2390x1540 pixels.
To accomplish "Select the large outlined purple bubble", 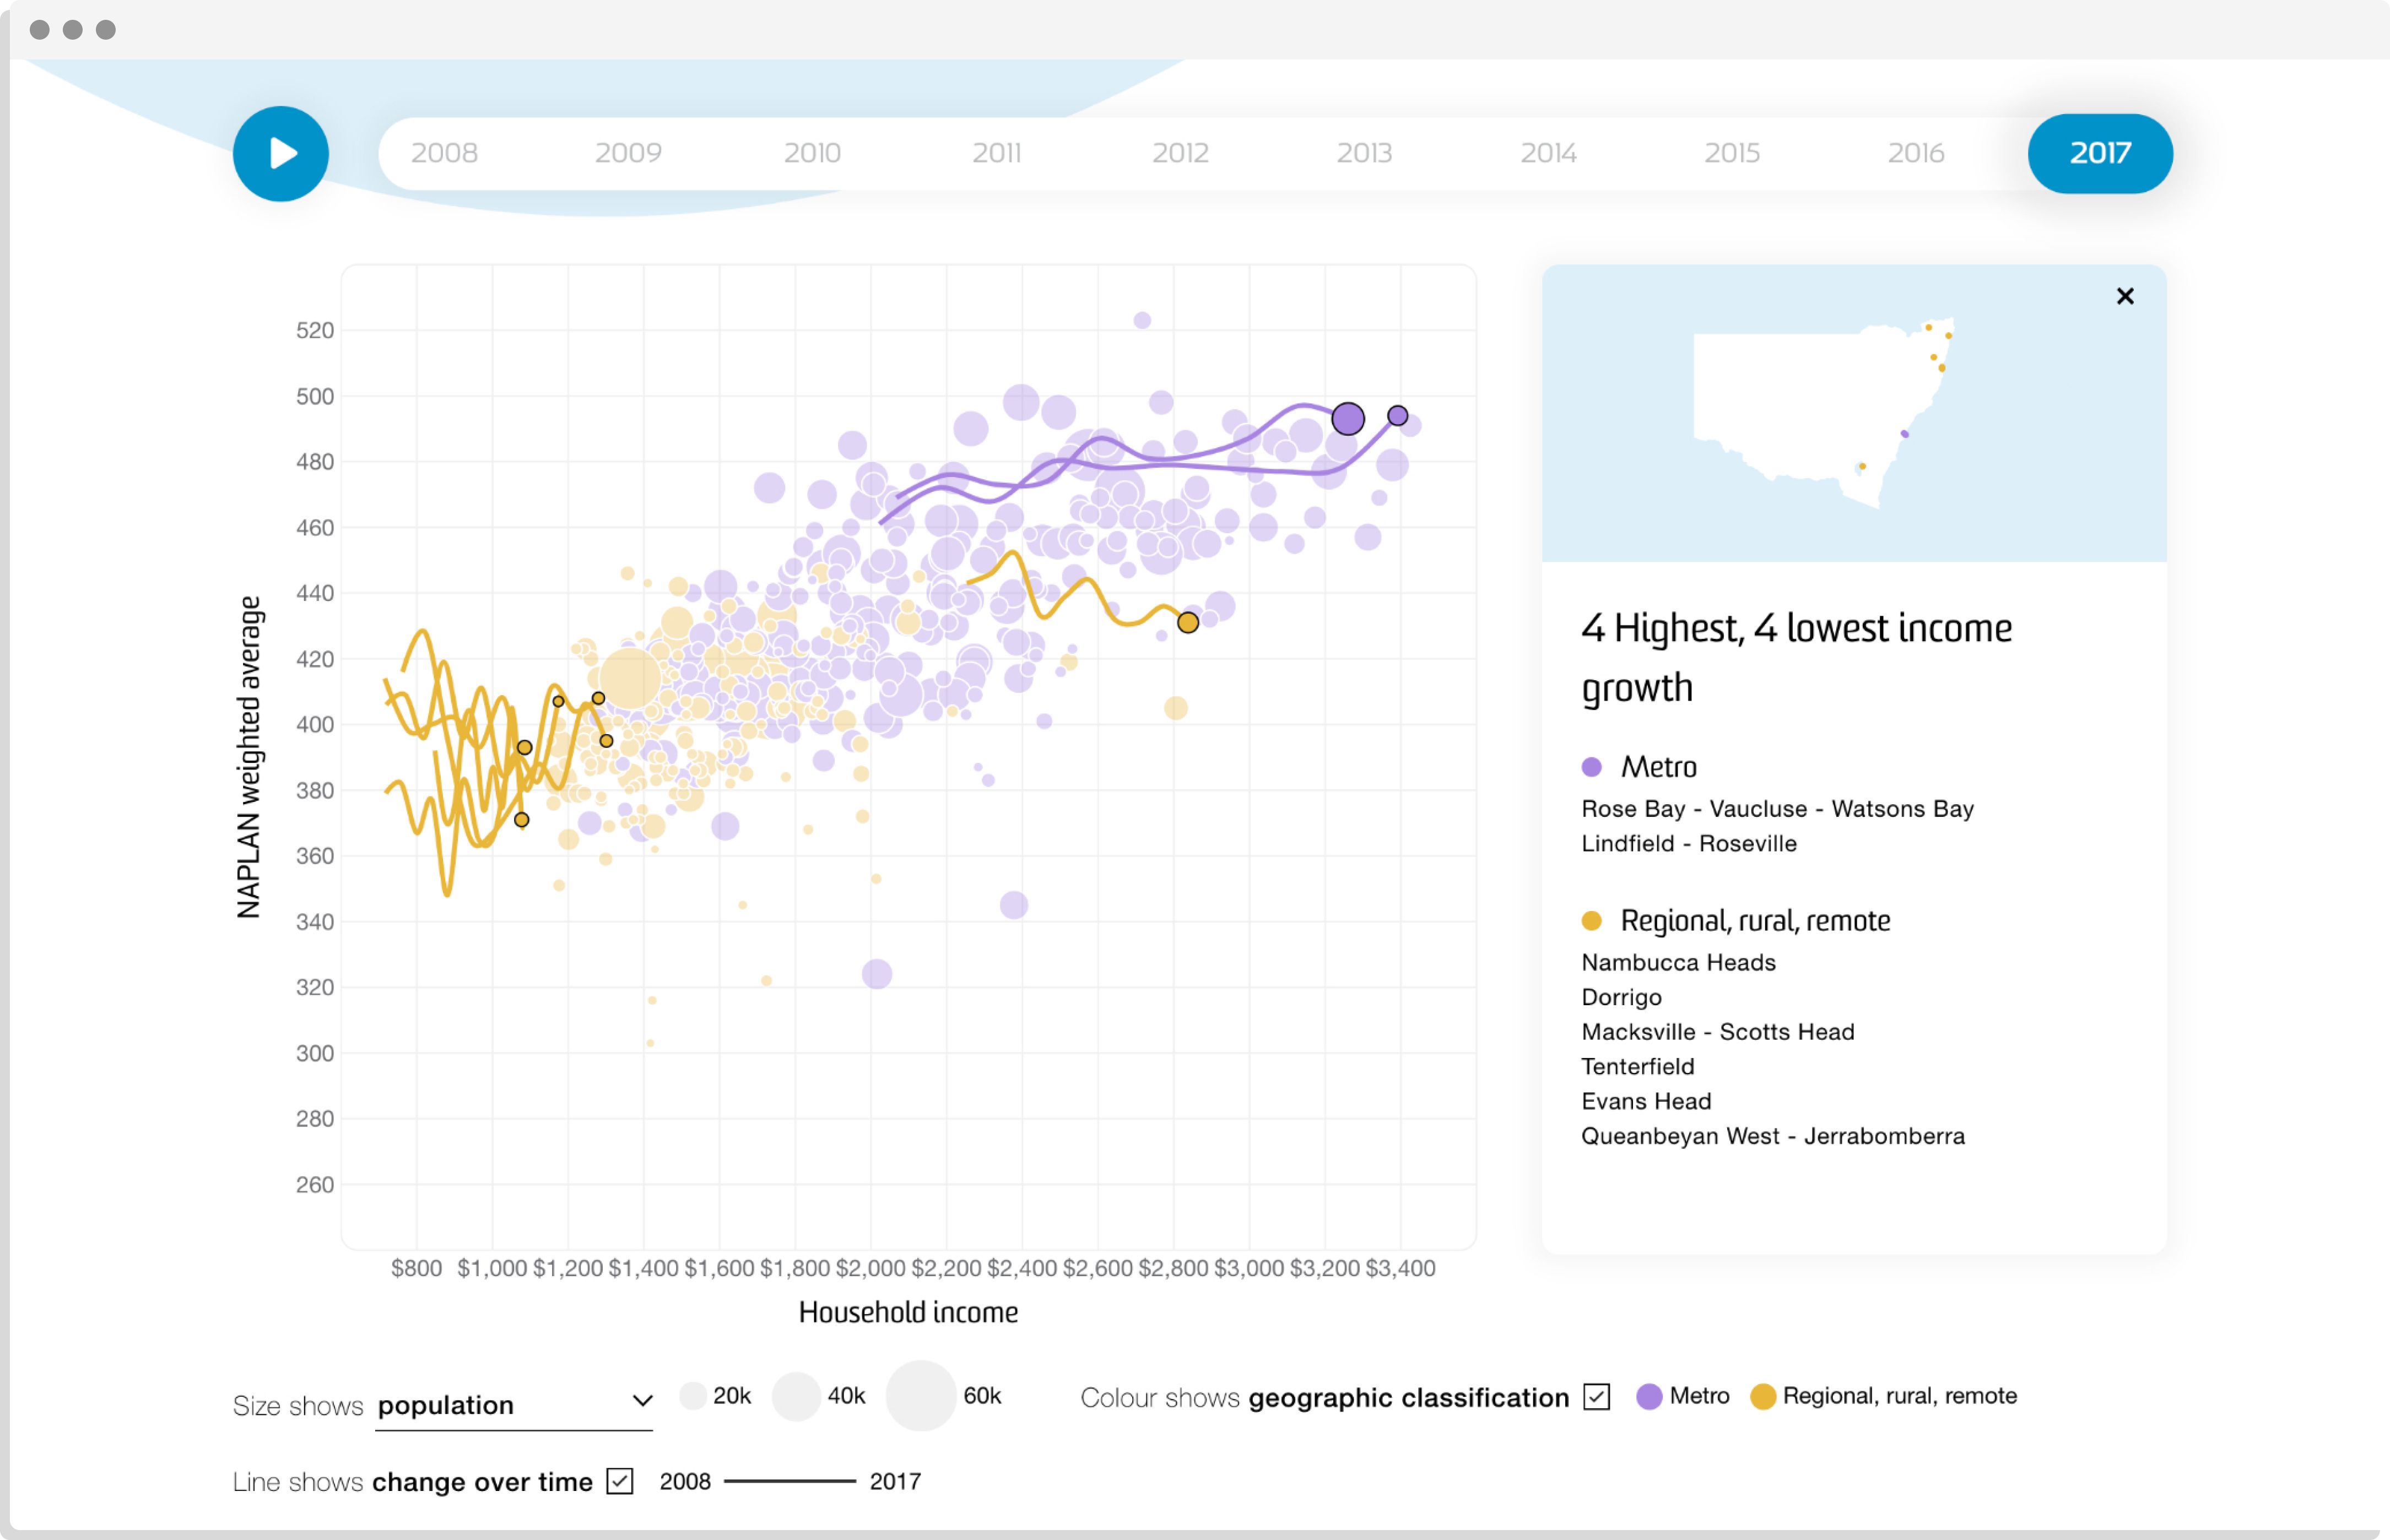I will 1348,419.
